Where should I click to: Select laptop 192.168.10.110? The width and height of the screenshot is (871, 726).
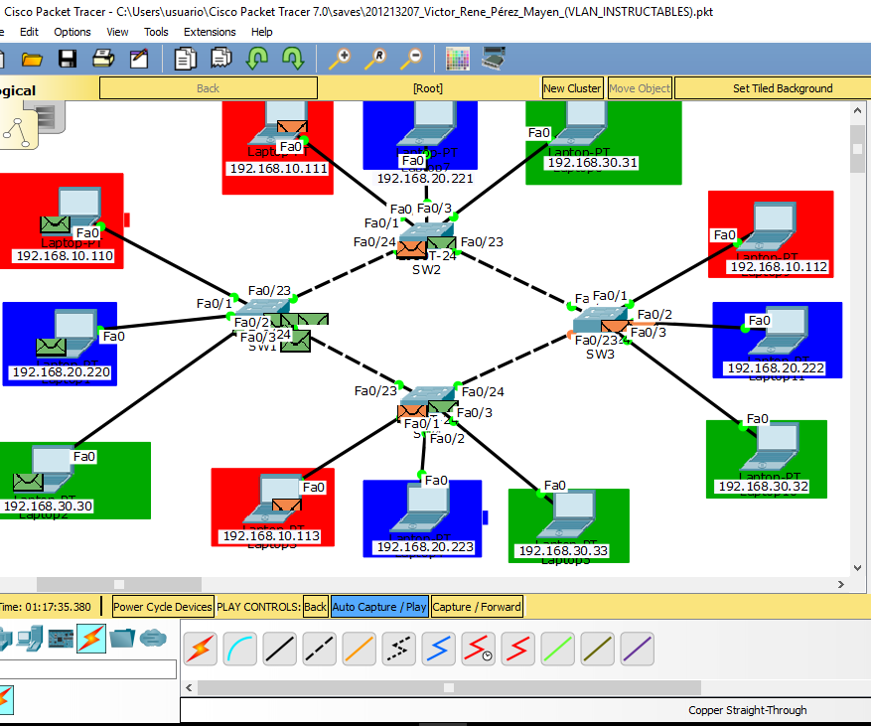tap(78, 212)
